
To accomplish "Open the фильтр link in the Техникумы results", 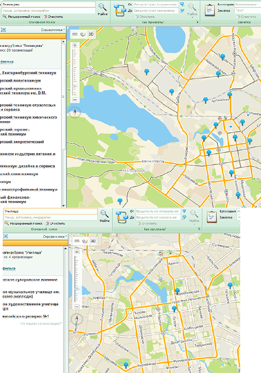I will point(7,62).
